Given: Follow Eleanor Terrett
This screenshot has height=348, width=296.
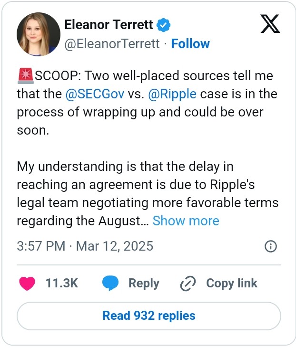Looking at the screenshot, I should pyautogui.click(x=190, y=44).
